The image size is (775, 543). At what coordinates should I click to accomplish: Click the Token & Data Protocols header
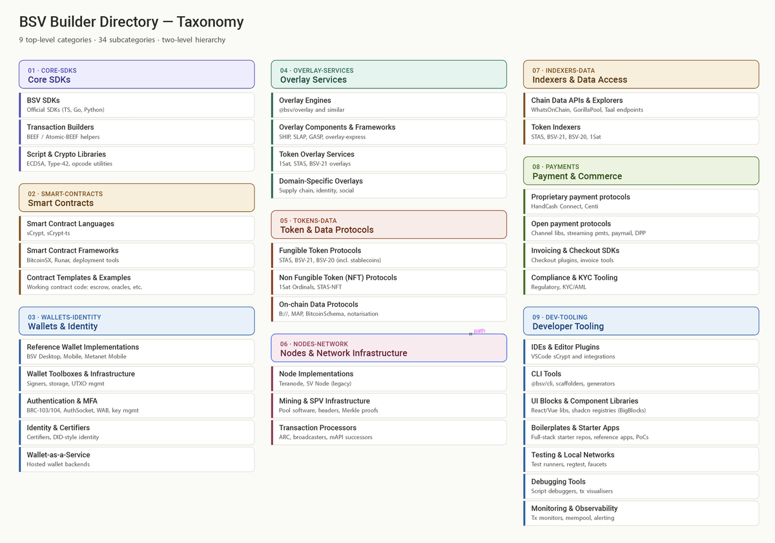point(389,225)
